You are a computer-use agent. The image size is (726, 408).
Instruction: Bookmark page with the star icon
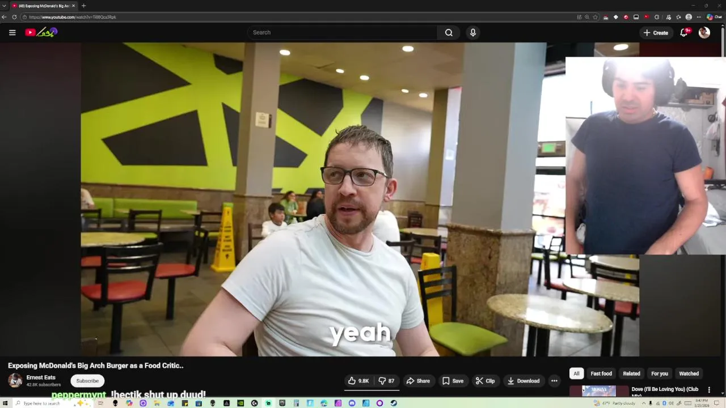point(595,17)
